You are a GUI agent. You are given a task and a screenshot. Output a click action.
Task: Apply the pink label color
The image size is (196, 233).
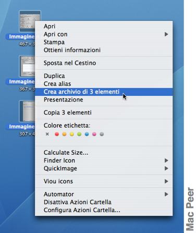[94, 134]
